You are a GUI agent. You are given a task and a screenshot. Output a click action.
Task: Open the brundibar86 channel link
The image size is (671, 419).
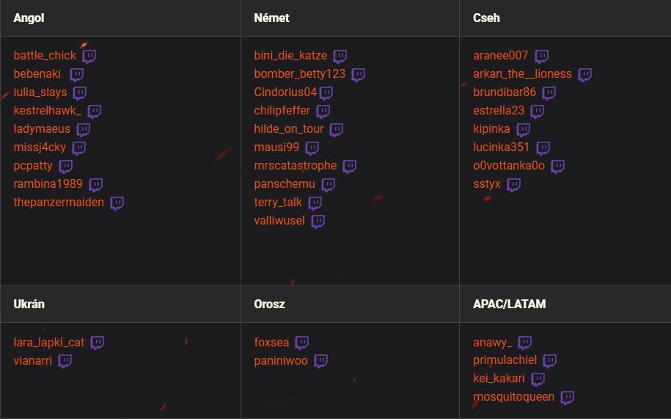505,92
